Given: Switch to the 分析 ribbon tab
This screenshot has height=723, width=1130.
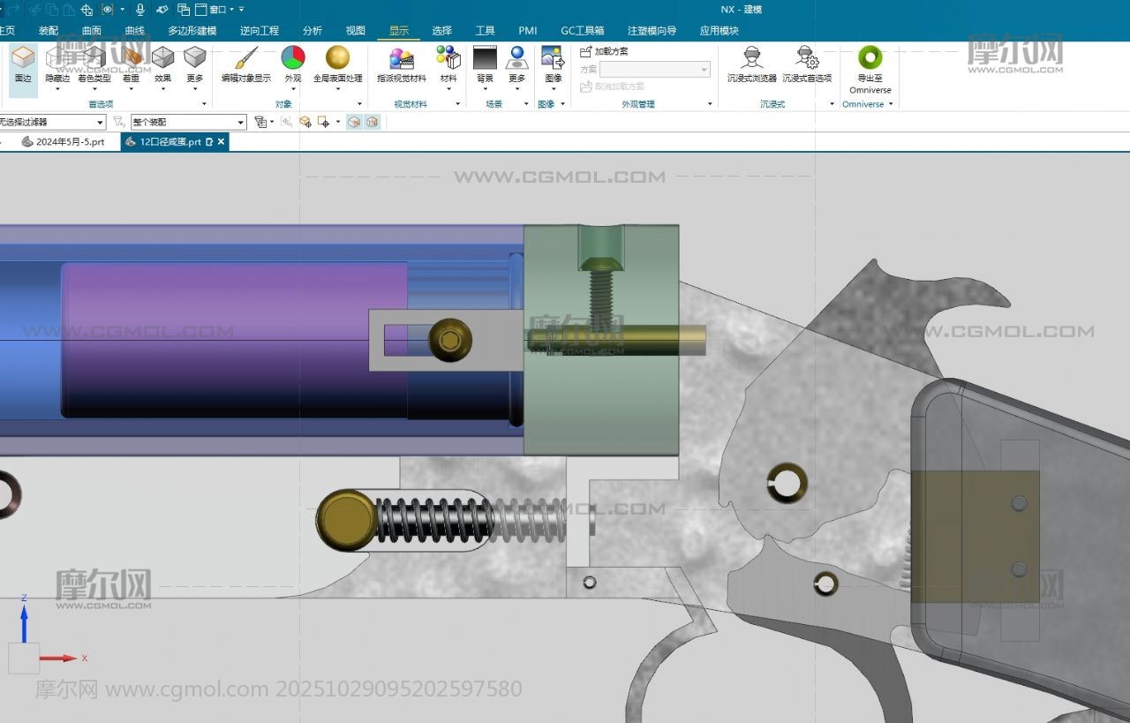Looking at the screenshot, I should tap(313, 31).
